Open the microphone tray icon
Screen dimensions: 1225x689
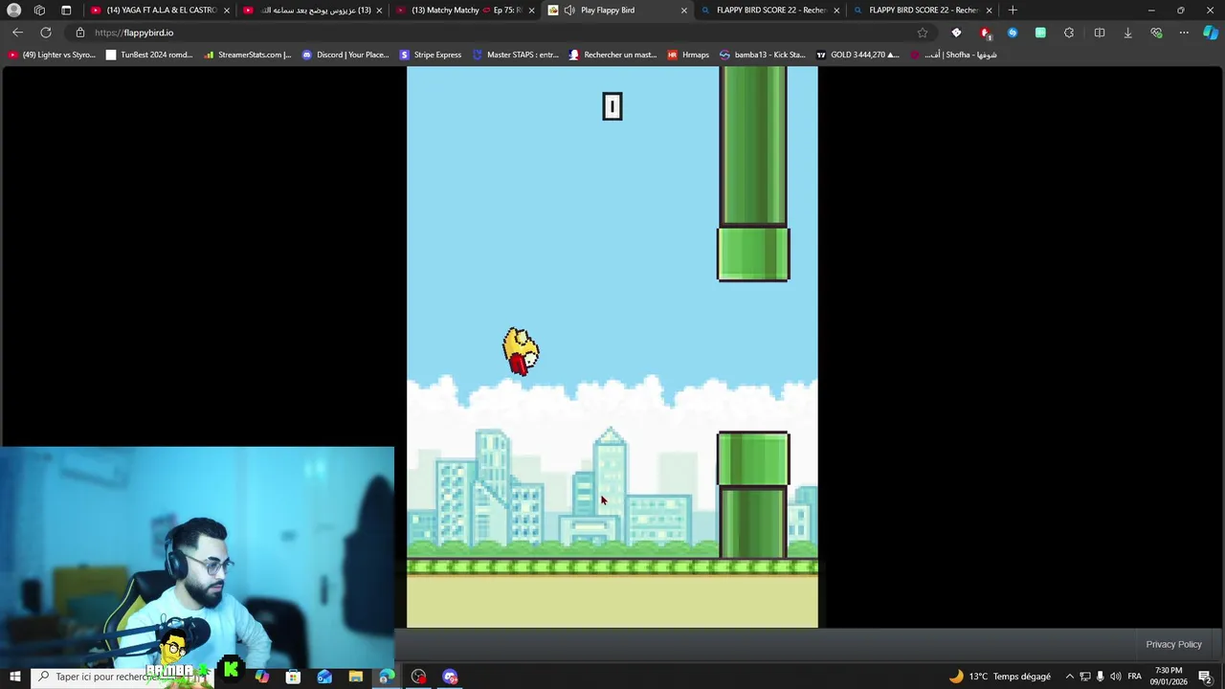(x=1100, y=677)
